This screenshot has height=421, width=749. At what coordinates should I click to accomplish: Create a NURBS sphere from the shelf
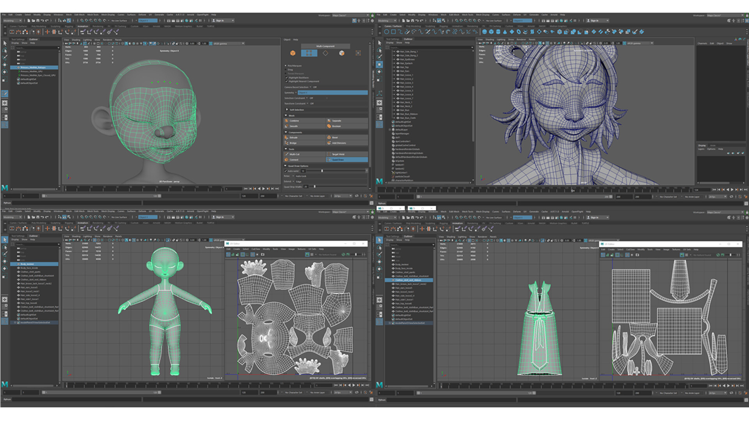point(485,32)
